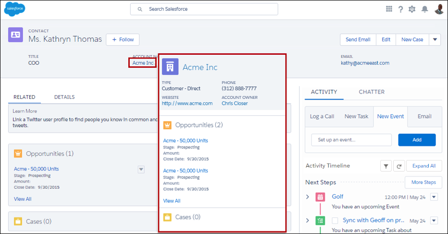Open Acme Inc title in hover panel
The image size is (448, 234).
pos(200,67)
